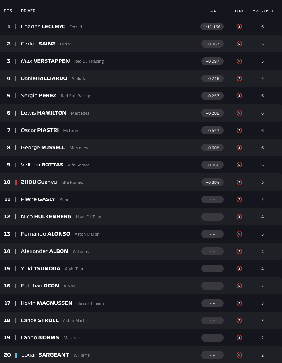Click the tyre icon in Bottas row
Viewport: 282px width, 363px height.
point(239,165)
